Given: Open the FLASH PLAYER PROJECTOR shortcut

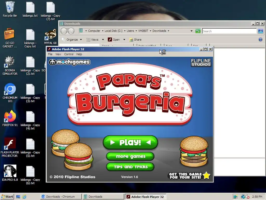Looking at the screenshot, I should 10,147.
